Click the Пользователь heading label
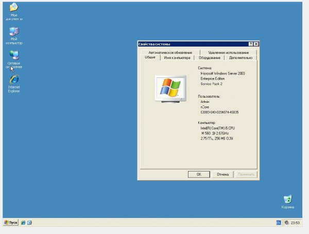Viewport: 309px width, 234px height. [209, 97]
